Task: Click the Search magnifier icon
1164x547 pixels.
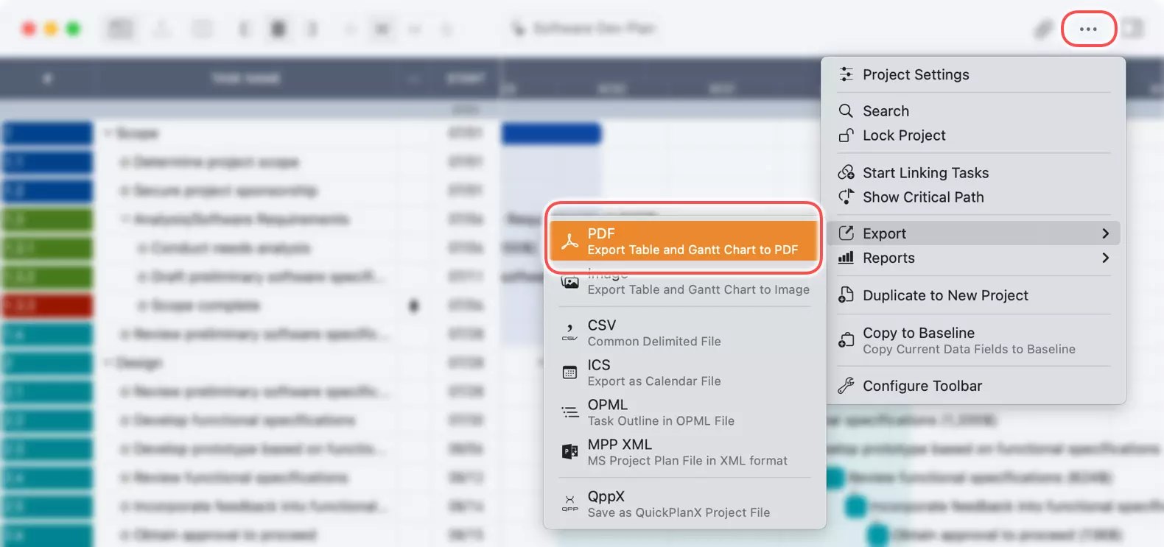Action: [846, 111]
